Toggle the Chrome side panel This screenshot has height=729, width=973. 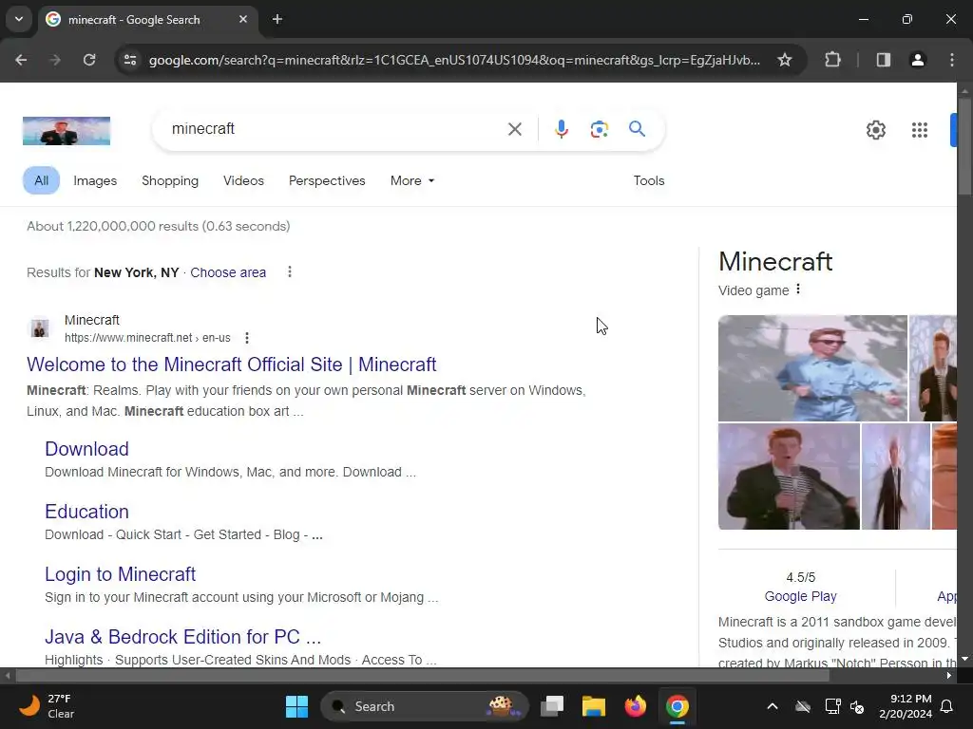coord(883,60)
